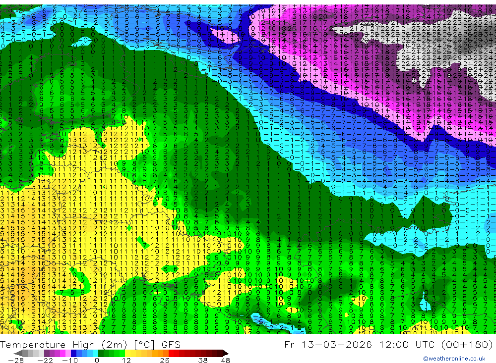Click the dark-red right arrow of color legend

coord(226,354)
